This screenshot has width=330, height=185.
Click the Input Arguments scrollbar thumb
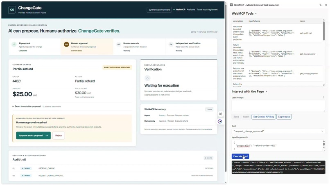[x=324, y=144]
